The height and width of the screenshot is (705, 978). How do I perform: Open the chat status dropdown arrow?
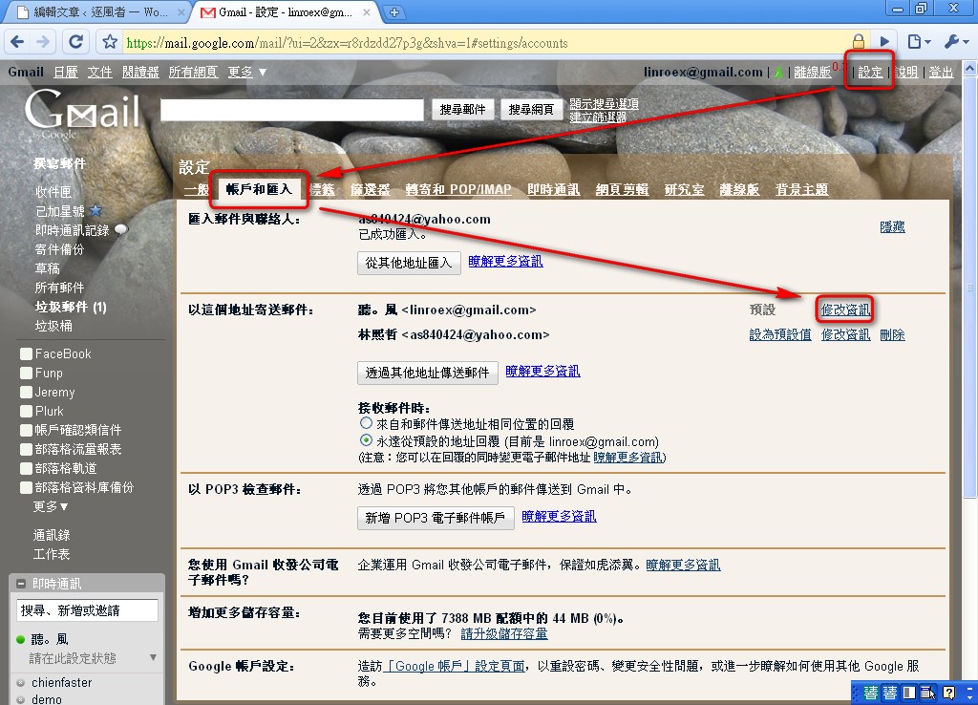point(153,657)
